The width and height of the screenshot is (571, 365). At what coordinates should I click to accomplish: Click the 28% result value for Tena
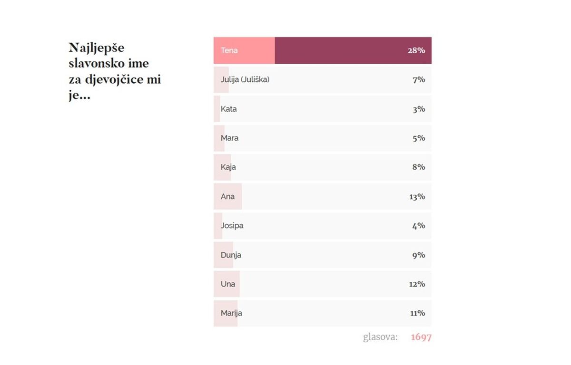click(x=416, y=50)
